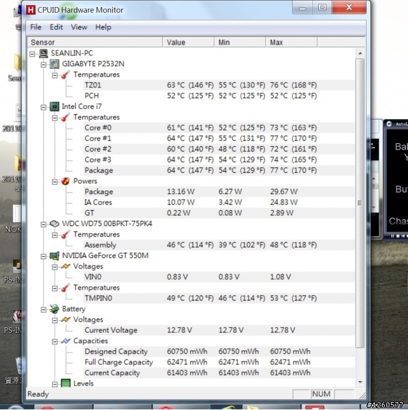The image size is (408, 410).
Task: Click the GIGABYTE motherboard icon
Action: click(x=54, y=64)
